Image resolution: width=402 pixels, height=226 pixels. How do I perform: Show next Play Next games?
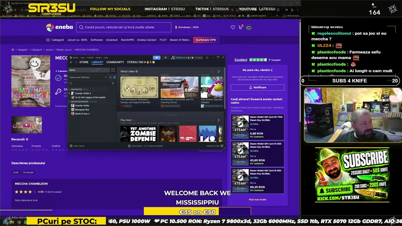click(x=219, y=120)
